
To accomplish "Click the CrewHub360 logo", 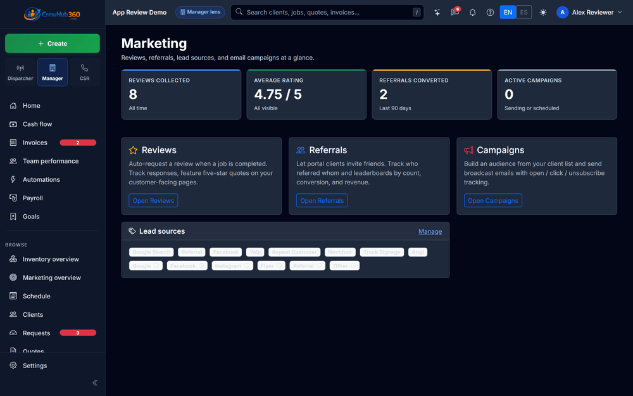I will pyautogui.click(x=52, y=14).
